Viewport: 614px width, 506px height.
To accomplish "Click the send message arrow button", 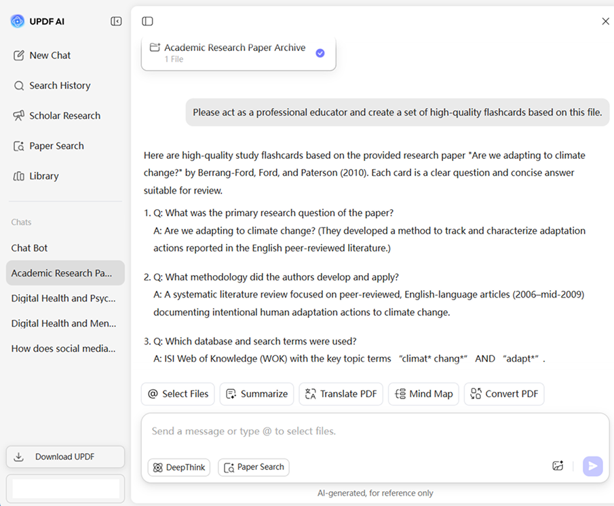I will point(592,466).
